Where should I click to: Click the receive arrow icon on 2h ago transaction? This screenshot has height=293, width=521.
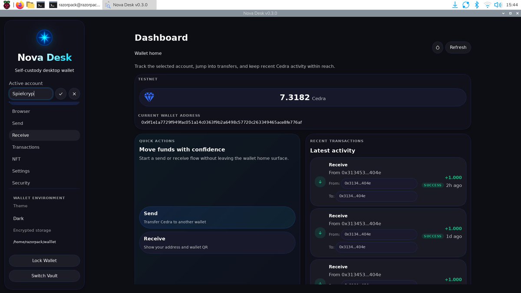320,182
